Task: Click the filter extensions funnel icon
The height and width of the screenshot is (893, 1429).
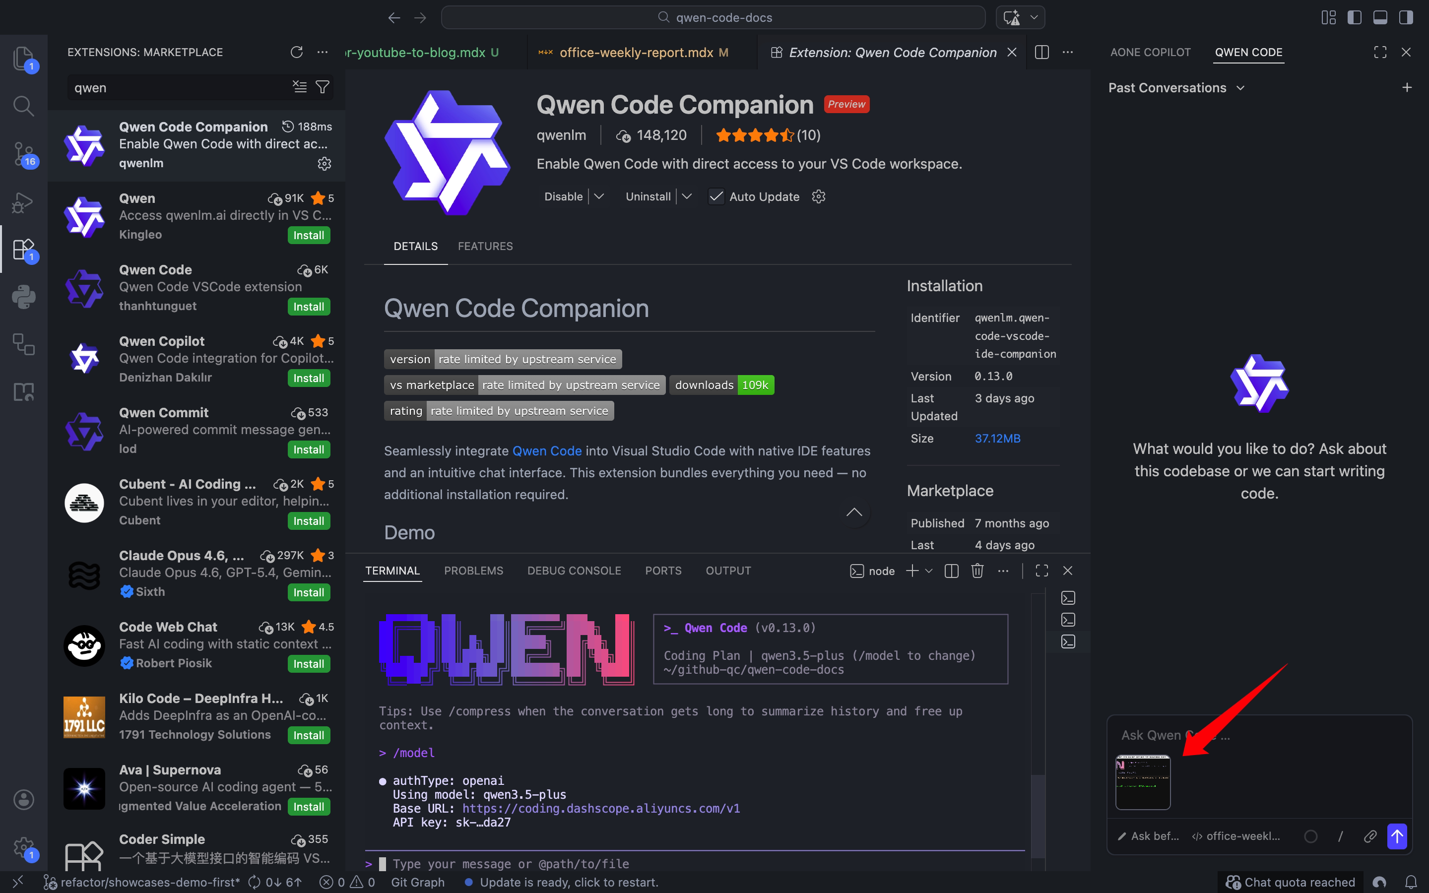Action: click(x=323, y=87)
